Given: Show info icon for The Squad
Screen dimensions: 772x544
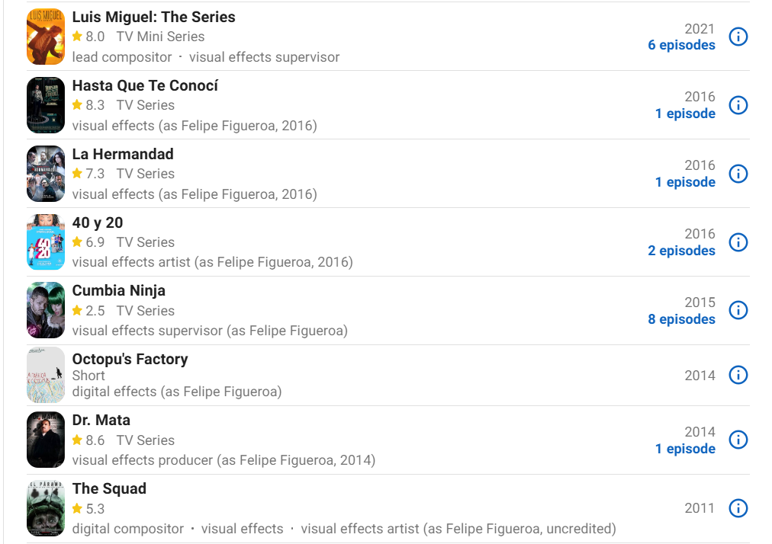Looking at the screenshot, I should click(738, 508).
